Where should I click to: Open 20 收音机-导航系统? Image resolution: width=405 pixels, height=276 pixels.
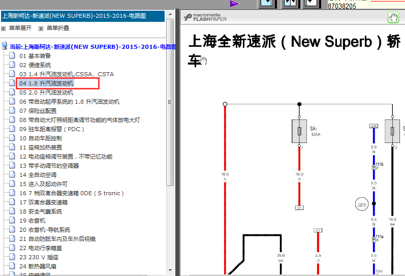(x=45, y=230)
